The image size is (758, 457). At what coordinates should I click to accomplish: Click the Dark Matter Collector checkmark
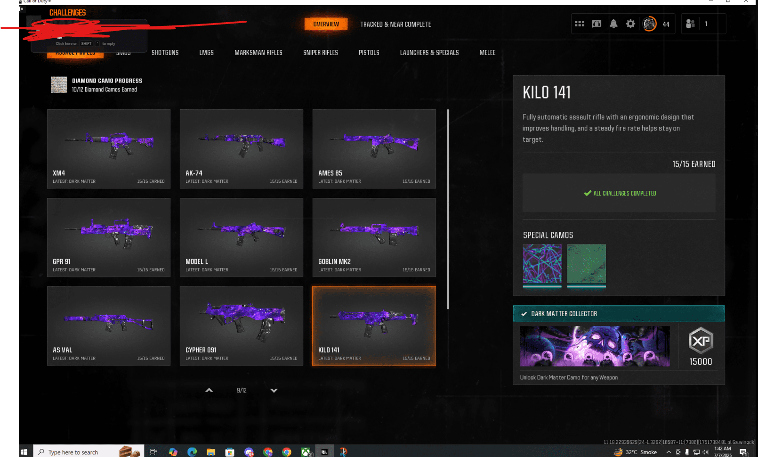point(524,314)
